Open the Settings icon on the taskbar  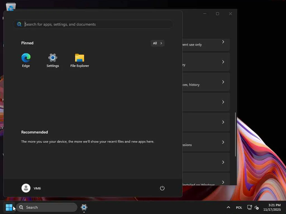click(84, 207)
